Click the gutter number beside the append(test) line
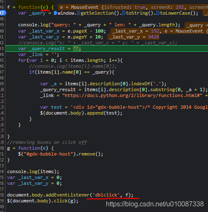 click(2, 113)
